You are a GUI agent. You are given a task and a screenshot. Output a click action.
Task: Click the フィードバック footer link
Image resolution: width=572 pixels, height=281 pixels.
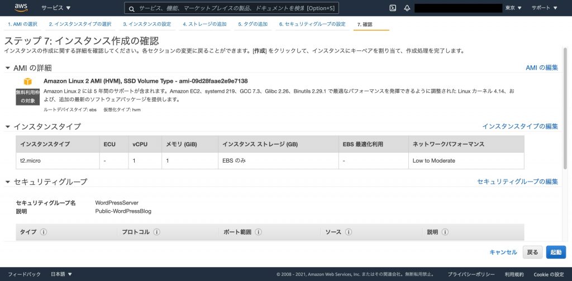[x=24, y=274]
